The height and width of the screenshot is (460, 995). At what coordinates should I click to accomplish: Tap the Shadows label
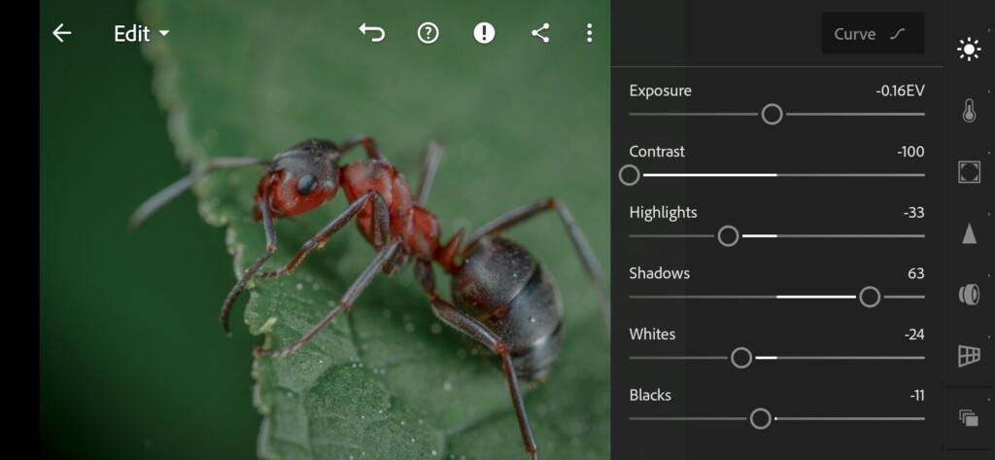659,273
